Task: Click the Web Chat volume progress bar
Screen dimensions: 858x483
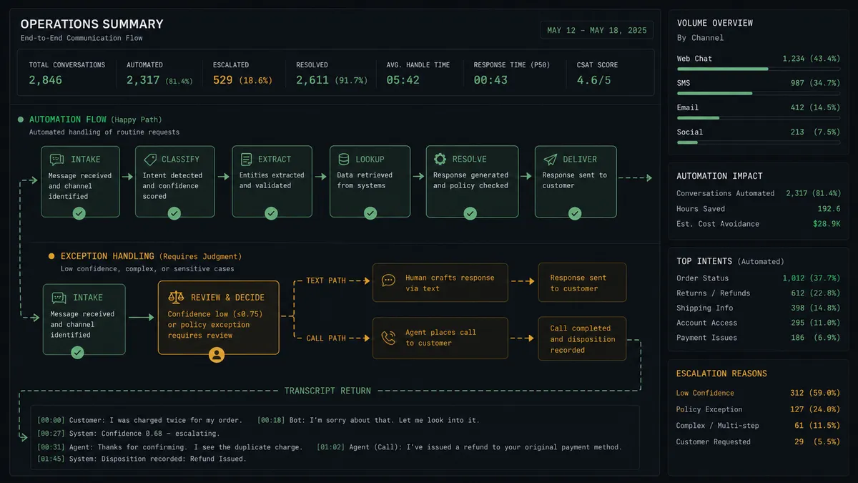Action: click(x=759, y=69)
